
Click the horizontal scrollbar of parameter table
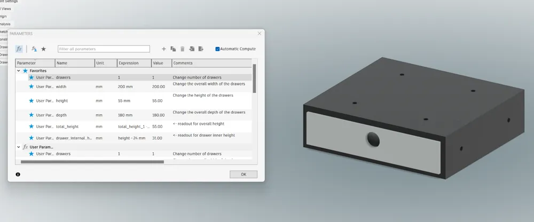tap(92, 162)
